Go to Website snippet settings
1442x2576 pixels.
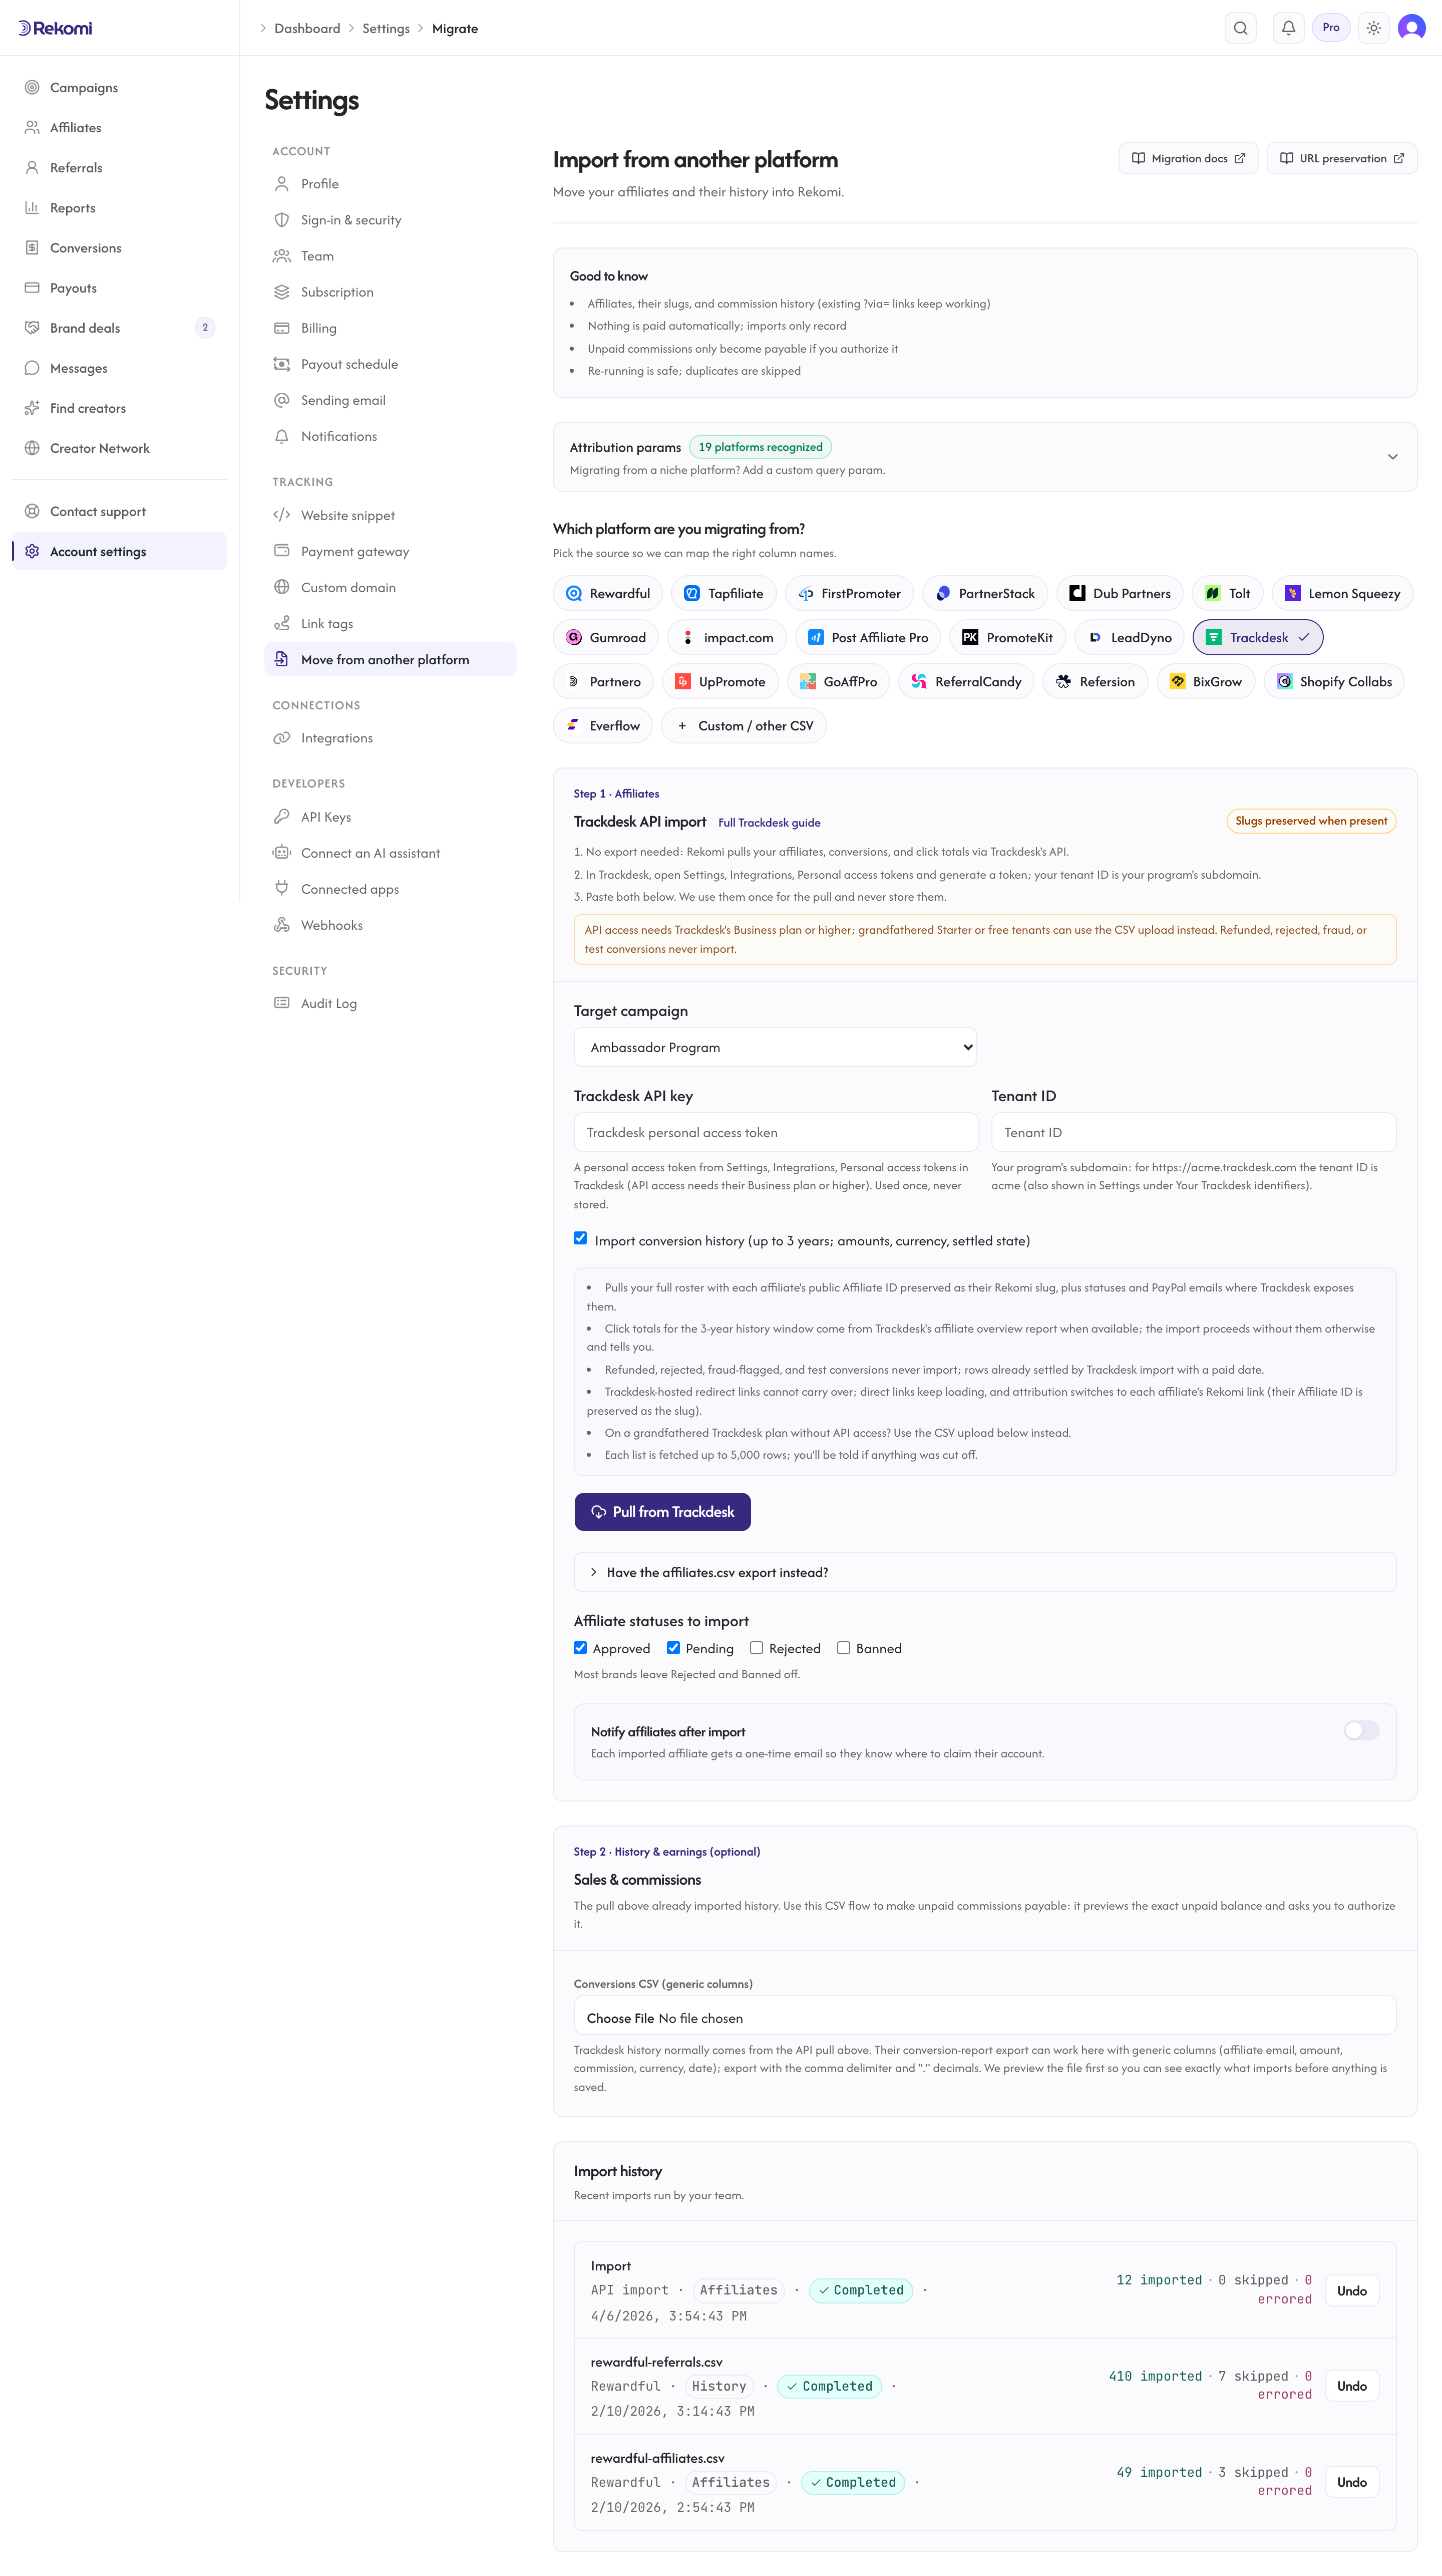(390, 515)
